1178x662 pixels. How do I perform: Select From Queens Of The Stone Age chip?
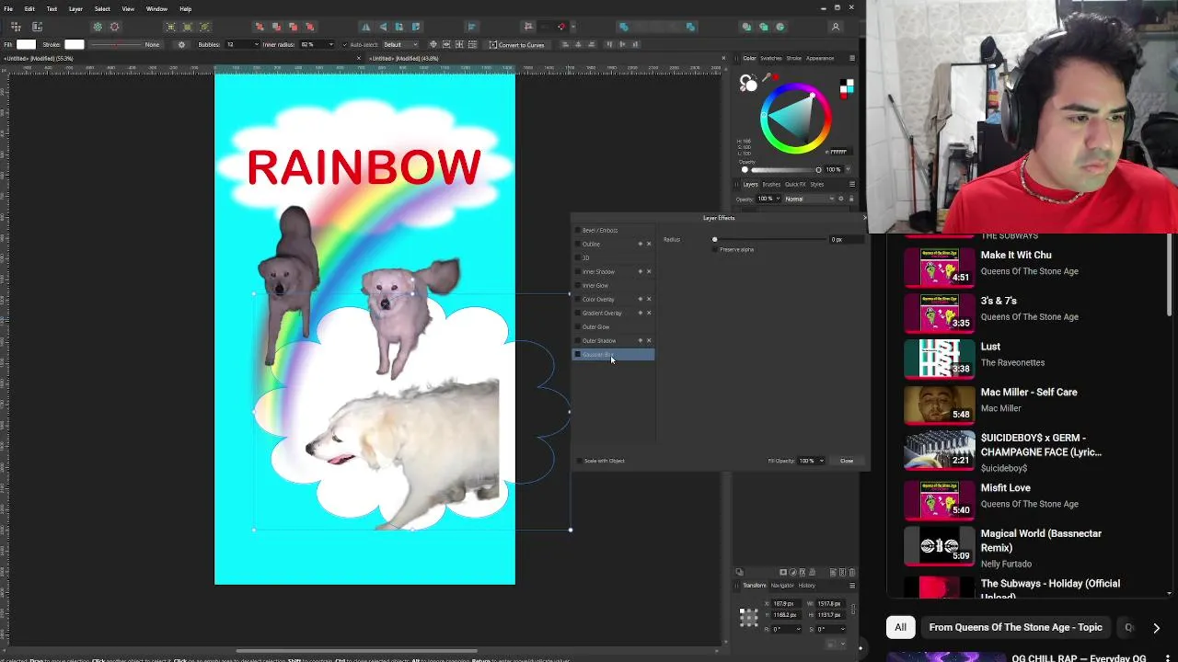click(1015, 627)
